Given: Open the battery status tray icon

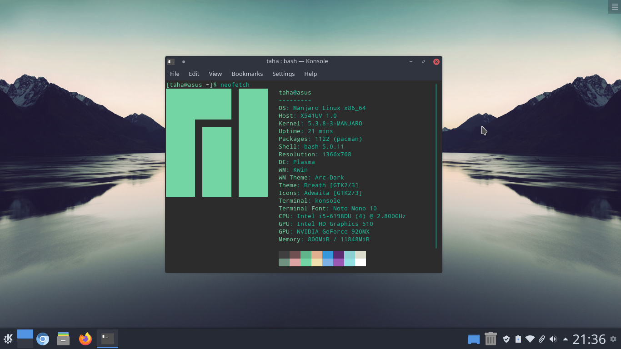Looking at the screenshot, I should pyautogui.click(x=518, y=339).
